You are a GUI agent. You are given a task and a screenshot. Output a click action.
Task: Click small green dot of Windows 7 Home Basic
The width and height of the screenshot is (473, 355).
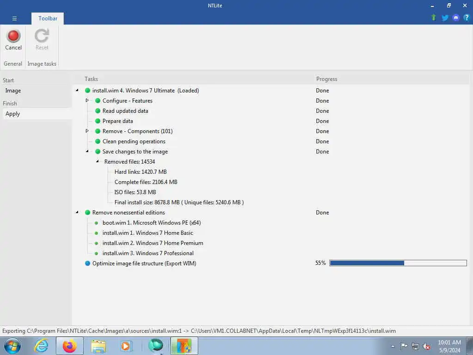(96, 233)
